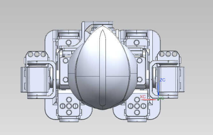The image size is (213, 135).
Task: Click the "XC" axis label
Action: point(143,97)
